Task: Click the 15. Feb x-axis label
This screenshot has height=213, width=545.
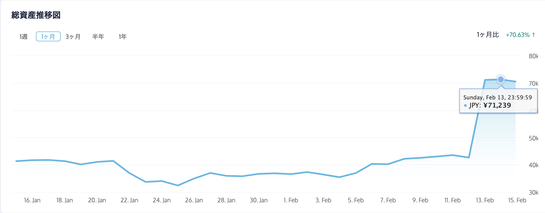Action: pos(517,200)
